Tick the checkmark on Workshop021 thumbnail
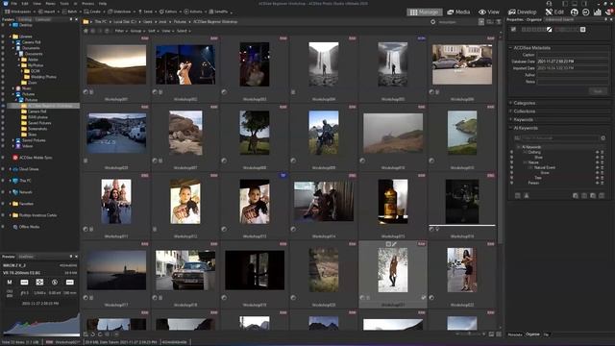This screenshot has width=615, height=346. (x=423, y=298)
